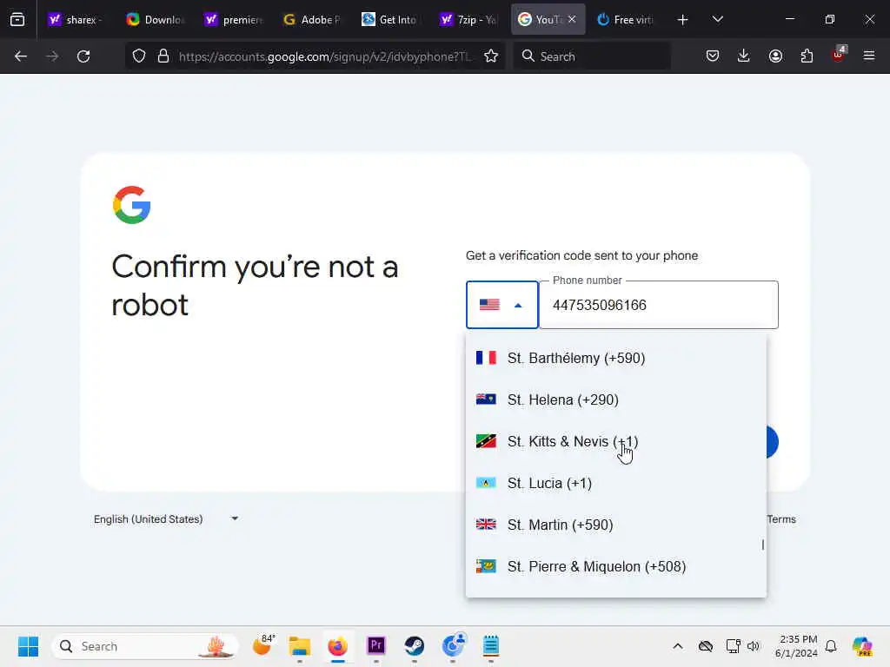List all tabs with the chevron
This screenshot has height=667, width=890.
[717, 19]
